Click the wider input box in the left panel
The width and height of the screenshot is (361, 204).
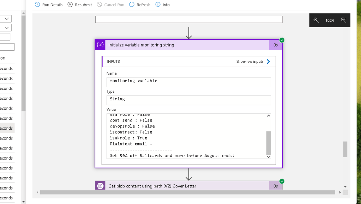tap(7, 47)
